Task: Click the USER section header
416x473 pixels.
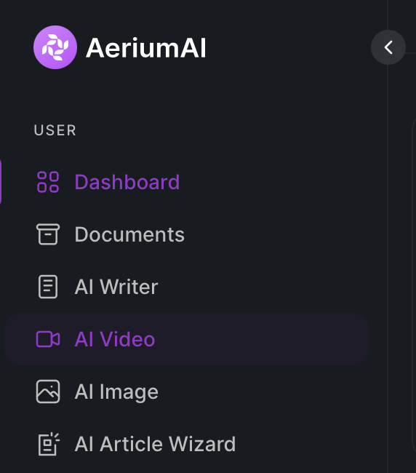Action: coord(55,130)
